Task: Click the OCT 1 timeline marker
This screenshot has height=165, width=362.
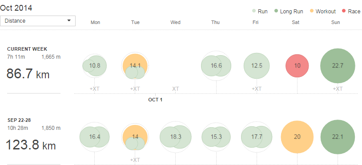Action: 155,100
